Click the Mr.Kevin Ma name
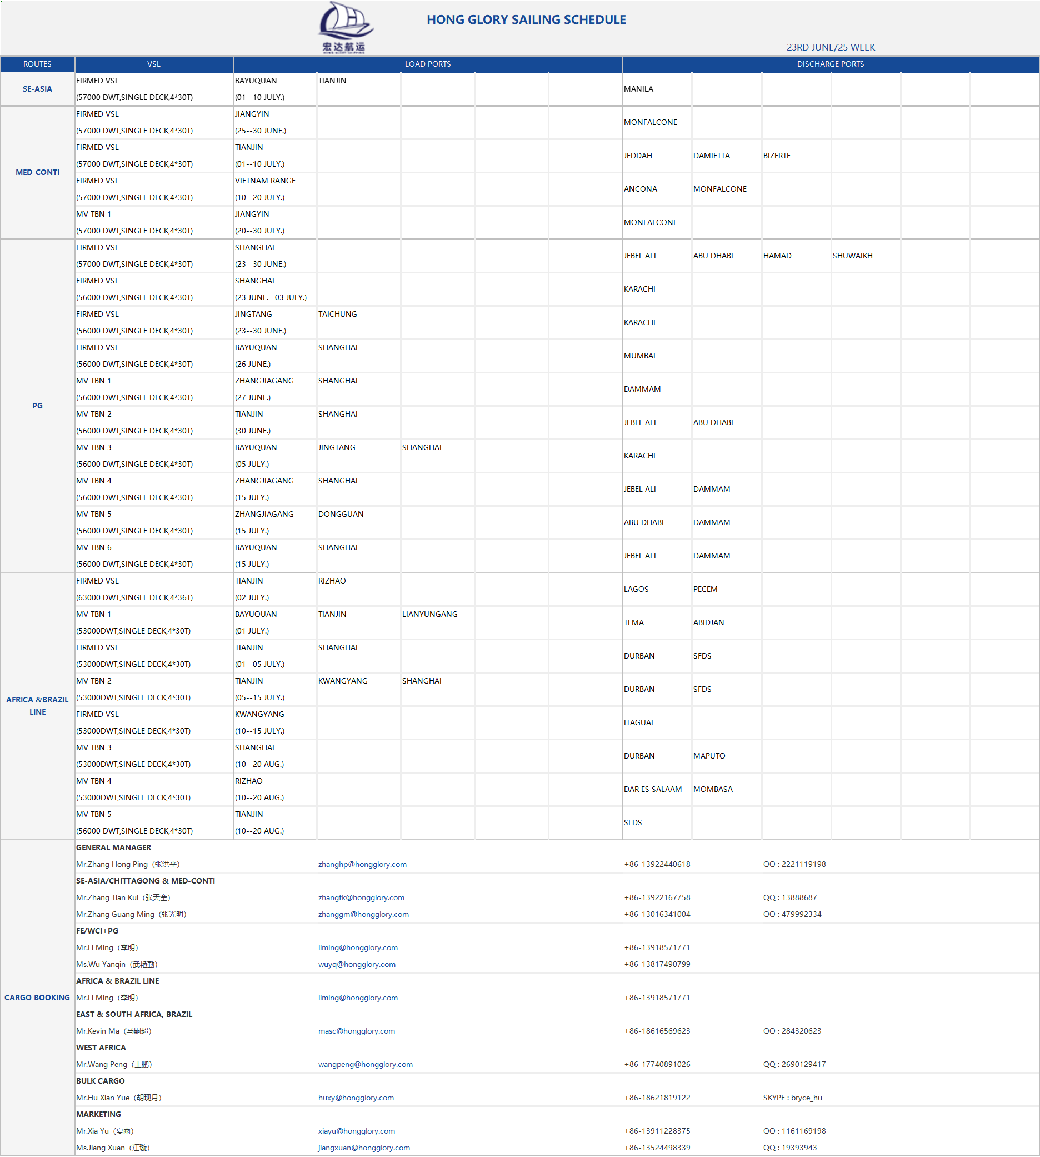Screen dimensions: 1040x1157 click(114, 1031)
